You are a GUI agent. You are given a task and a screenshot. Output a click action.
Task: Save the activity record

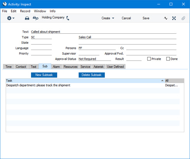point(146,18)
